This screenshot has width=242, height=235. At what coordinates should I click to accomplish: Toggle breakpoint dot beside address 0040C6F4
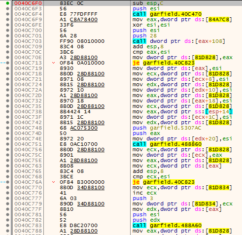pos(7,14)
